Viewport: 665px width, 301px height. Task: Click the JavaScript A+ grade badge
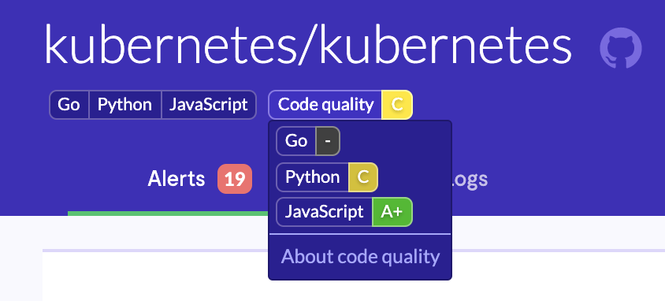click(392, 212)
